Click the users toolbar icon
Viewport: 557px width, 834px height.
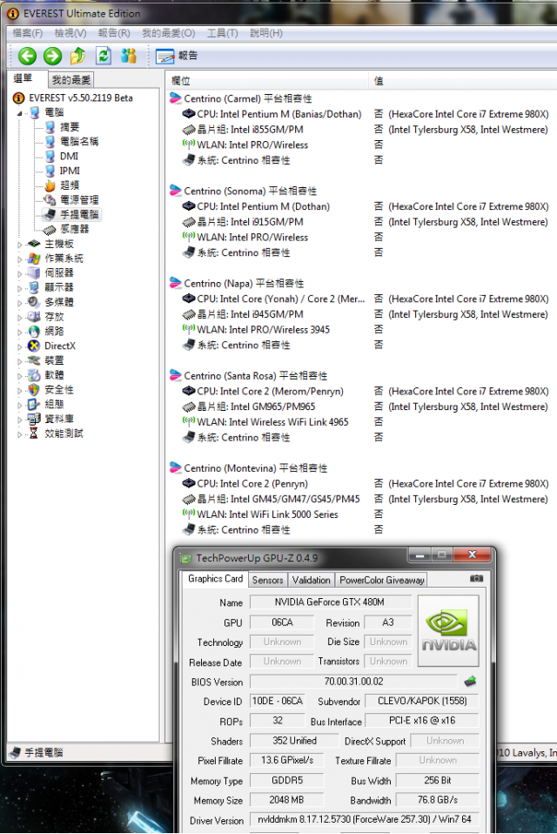coord(129,56)
